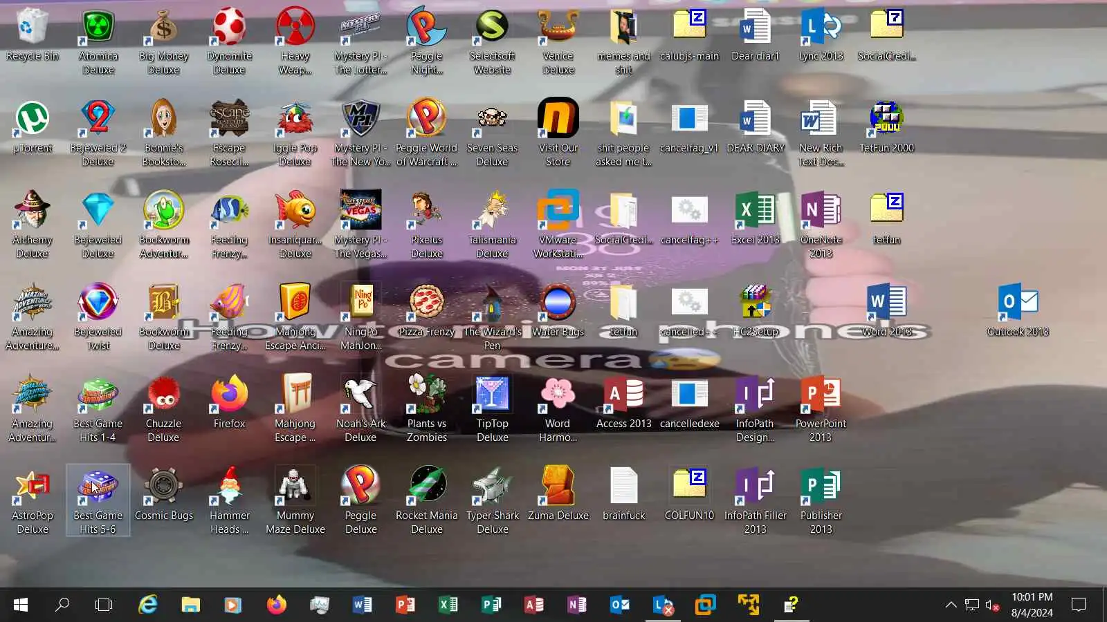Open the Selectsoft Website shortcut
The height and width of the screenshot is (622, 1107).
(x=493, y=41)
